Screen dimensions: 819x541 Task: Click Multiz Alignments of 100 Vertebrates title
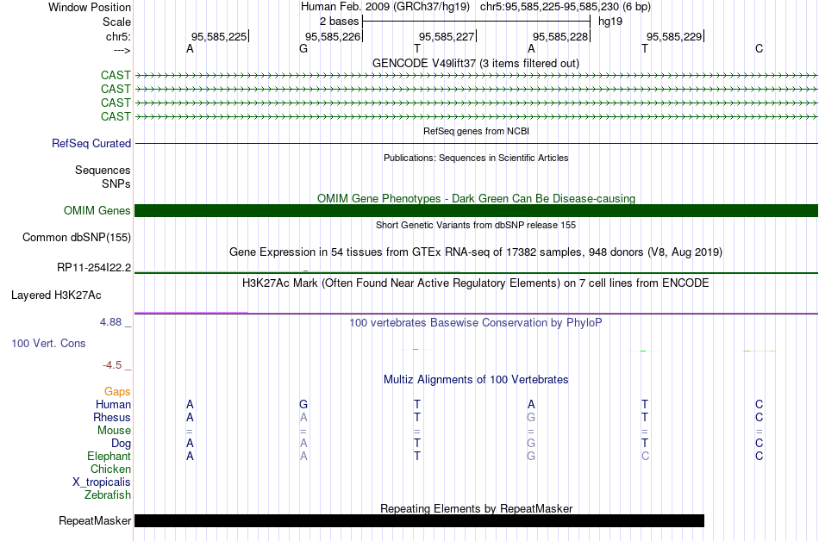[476, 380]
